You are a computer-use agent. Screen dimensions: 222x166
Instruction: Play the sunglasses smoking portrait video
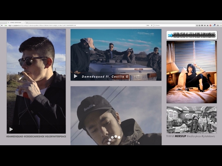pyautogui.click(x=11, y=129)
